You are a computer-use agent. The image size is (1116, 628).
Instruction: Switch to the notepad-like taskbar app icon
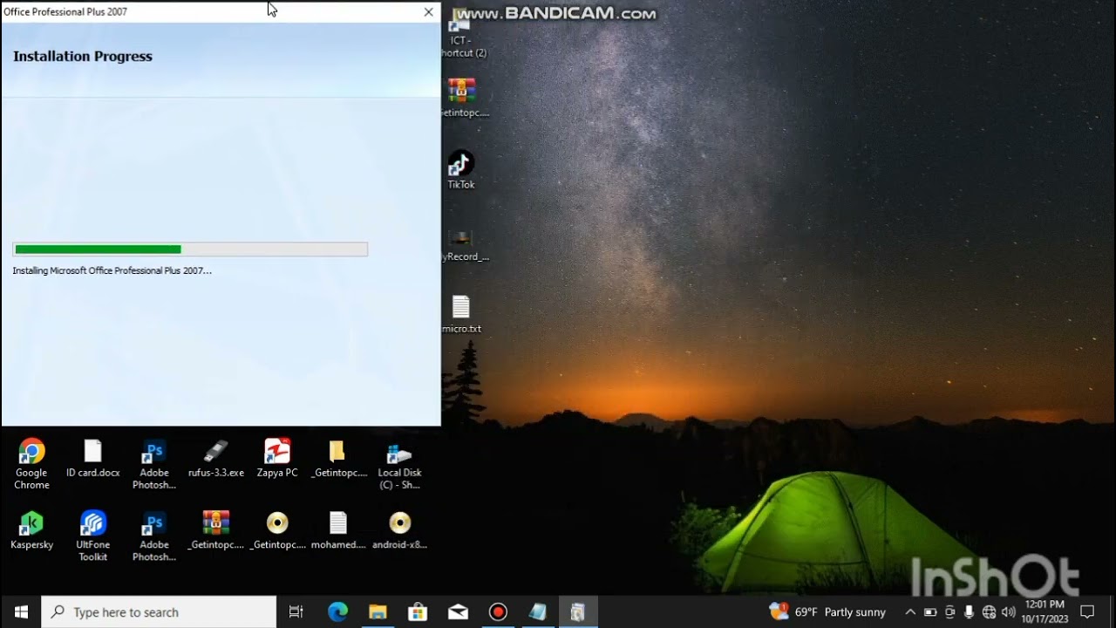(x=538, y=612)
